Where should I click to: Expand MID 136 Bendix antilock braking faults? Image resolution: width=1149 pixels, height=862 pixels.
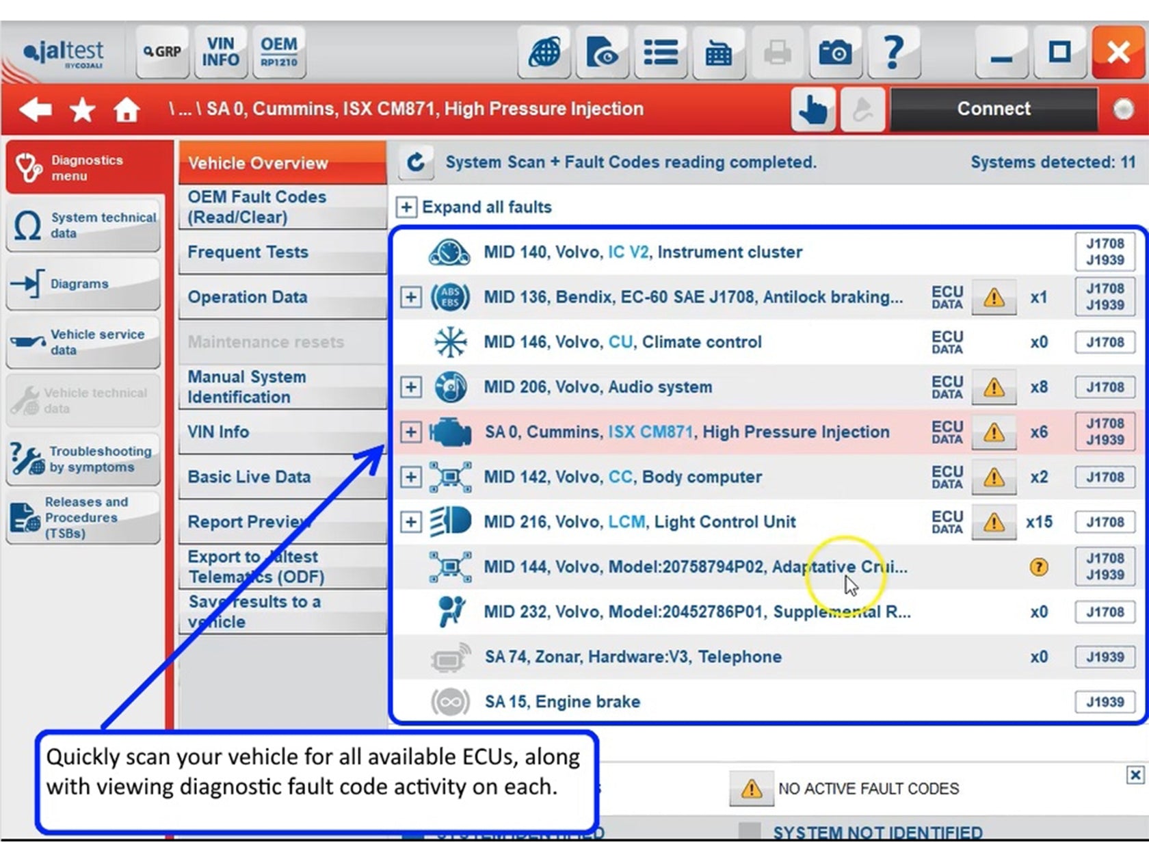[x=410, y=297]
